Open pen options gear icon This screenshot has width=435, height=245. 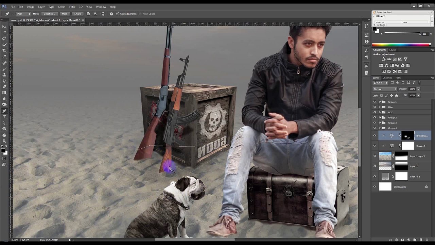click(111, 14)
